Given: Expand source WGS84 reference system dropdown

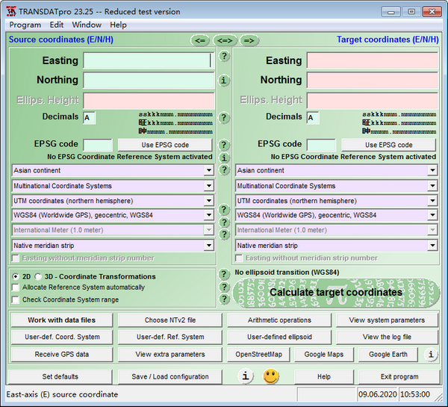Looking at the screenshot, I should tap(209, 216).
